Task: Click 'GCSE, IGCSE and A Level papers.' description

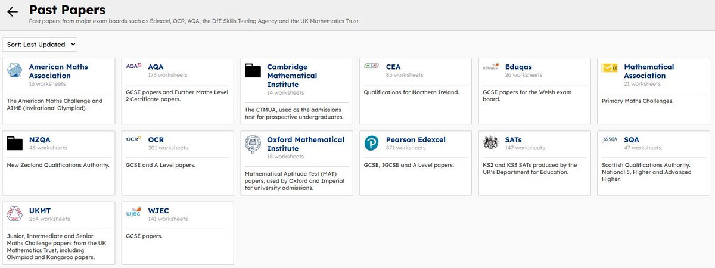Action: point(409,165)
